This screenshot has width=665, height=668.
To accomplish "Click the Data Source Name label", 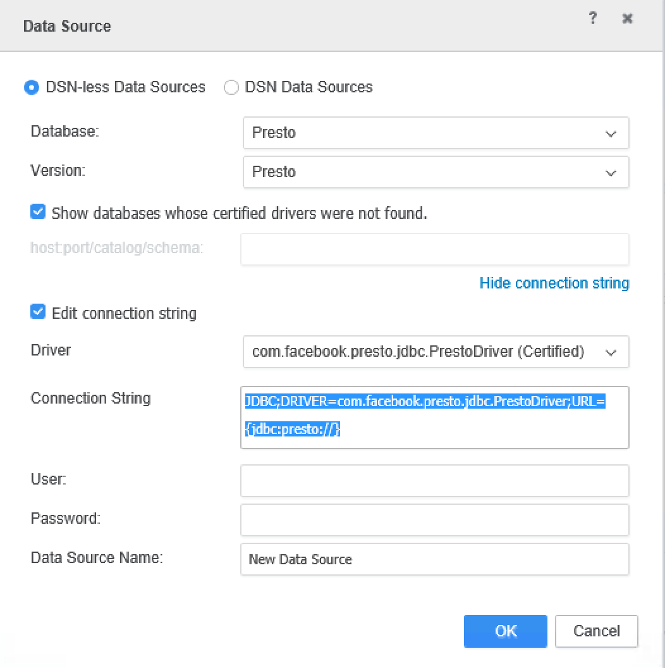I will [x=97, y=558].
